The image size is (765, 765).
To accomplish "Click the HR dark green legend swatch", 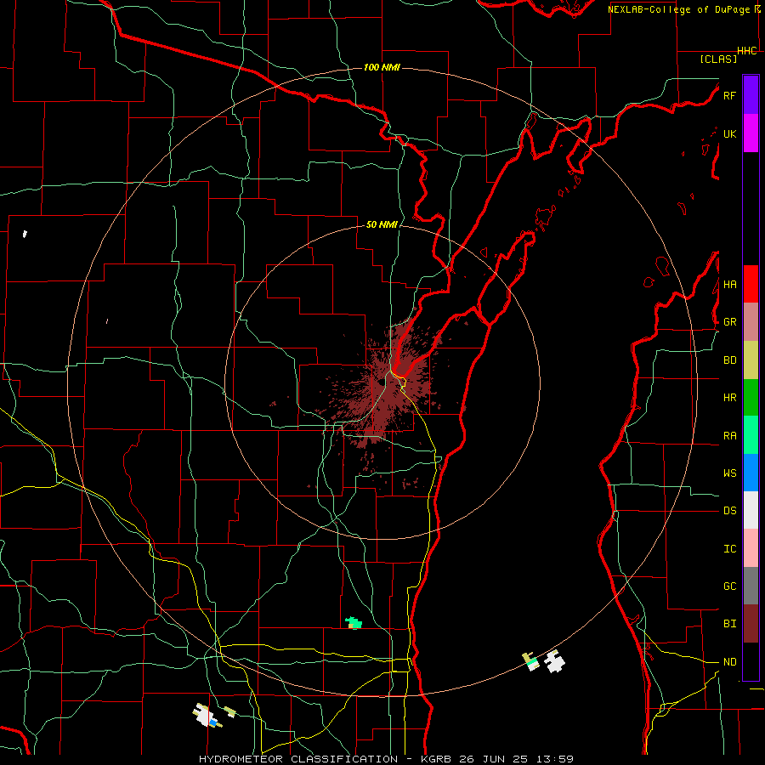I will [x=751, y=397].
